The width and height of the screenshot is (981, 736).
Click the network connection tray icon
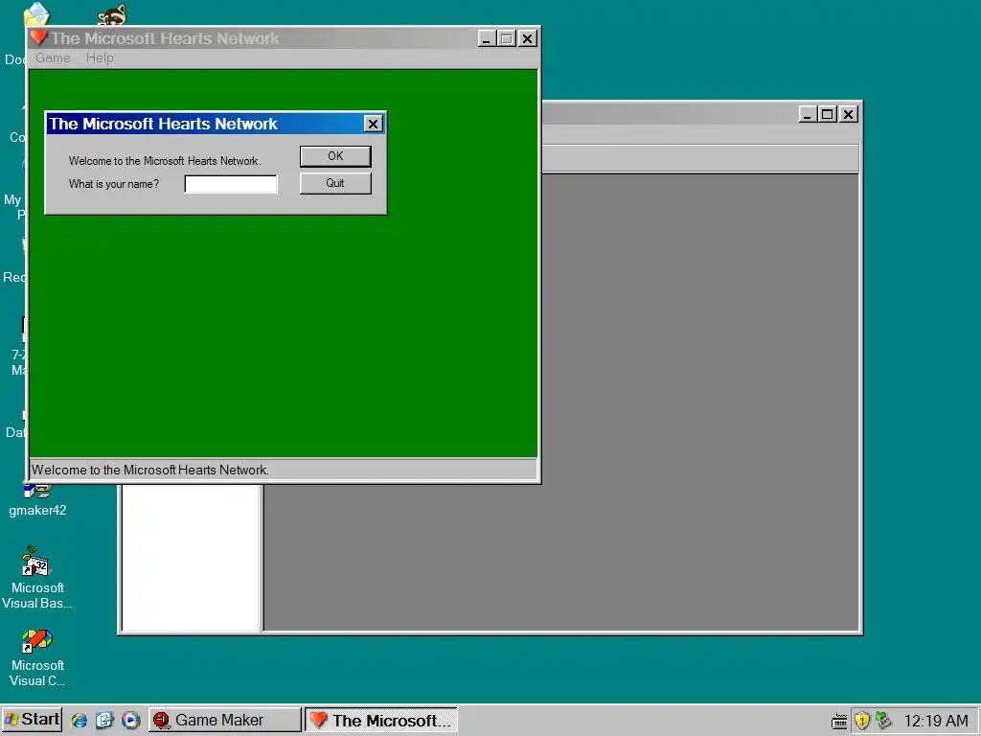point(883,721)
